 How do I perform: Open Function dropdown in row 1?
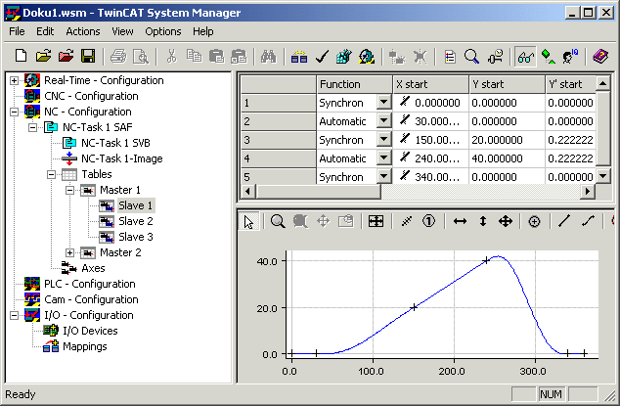click(383, 103)
